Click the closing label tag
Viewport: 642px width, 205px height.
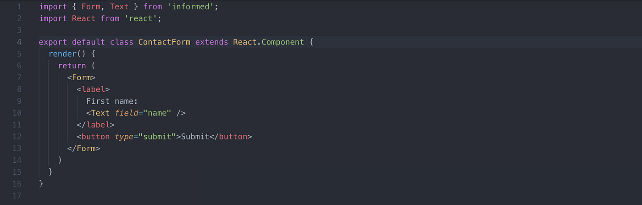pyautogui.click(x=95, y=125)
